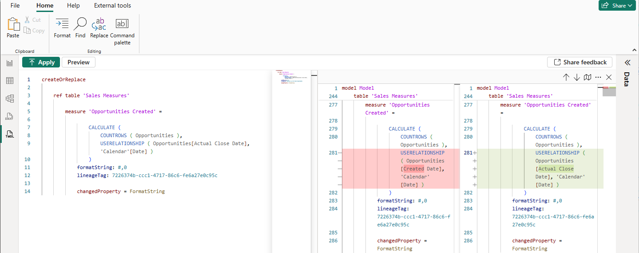Open the Command palette

click(x=122, y=31)
